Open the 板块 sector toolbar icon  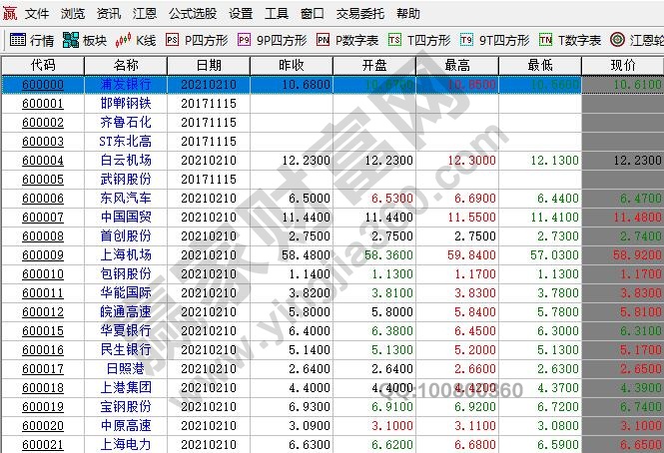(71, 40)
